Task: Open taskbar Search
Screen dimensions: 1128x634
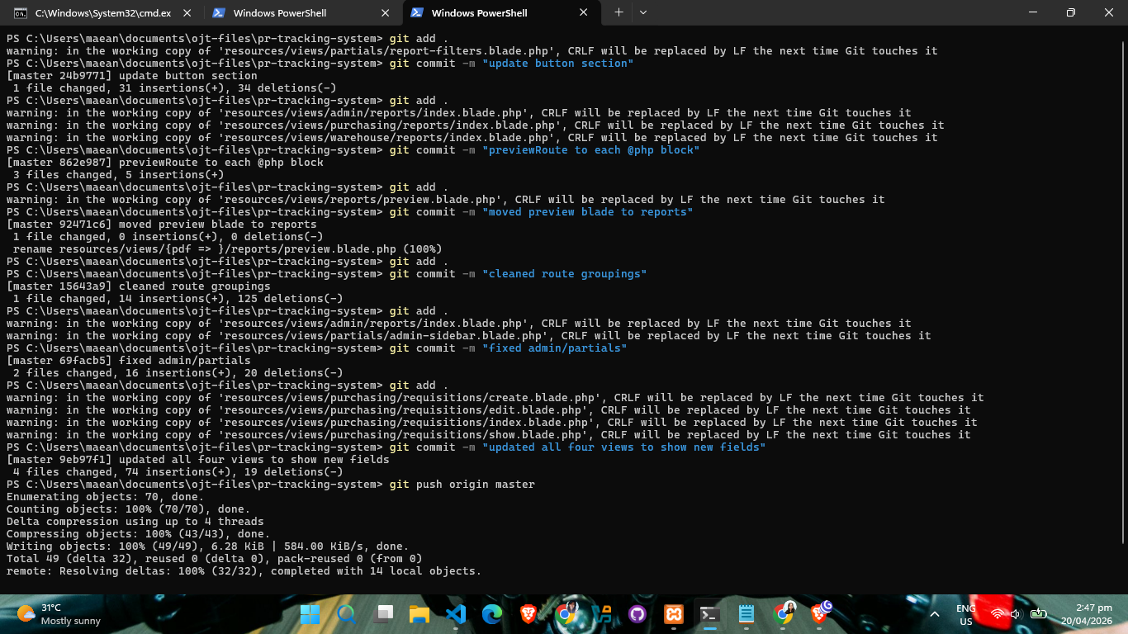Action: click(347, 614)
